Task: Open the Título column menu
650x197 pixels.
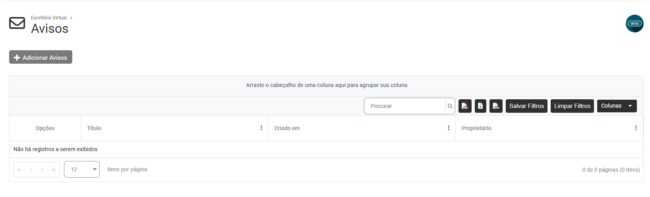Action: click(x=261, y=128)
